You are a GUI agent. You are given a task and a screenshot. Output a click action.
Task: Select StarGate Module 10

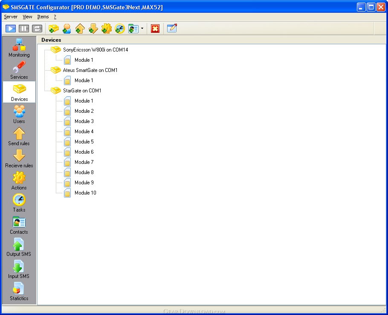pos(85,193)
